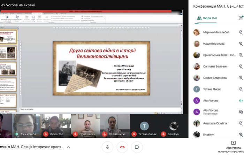Toggle mic icon next to София Смирнова
The height and width of the screenshot is (156, 244).
241,78
